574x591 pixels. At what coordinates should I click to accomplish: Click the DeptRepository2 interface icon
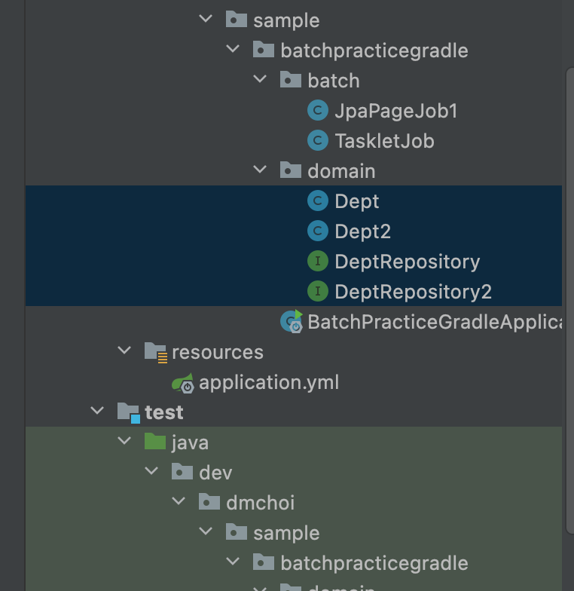(x=318, y=292)
